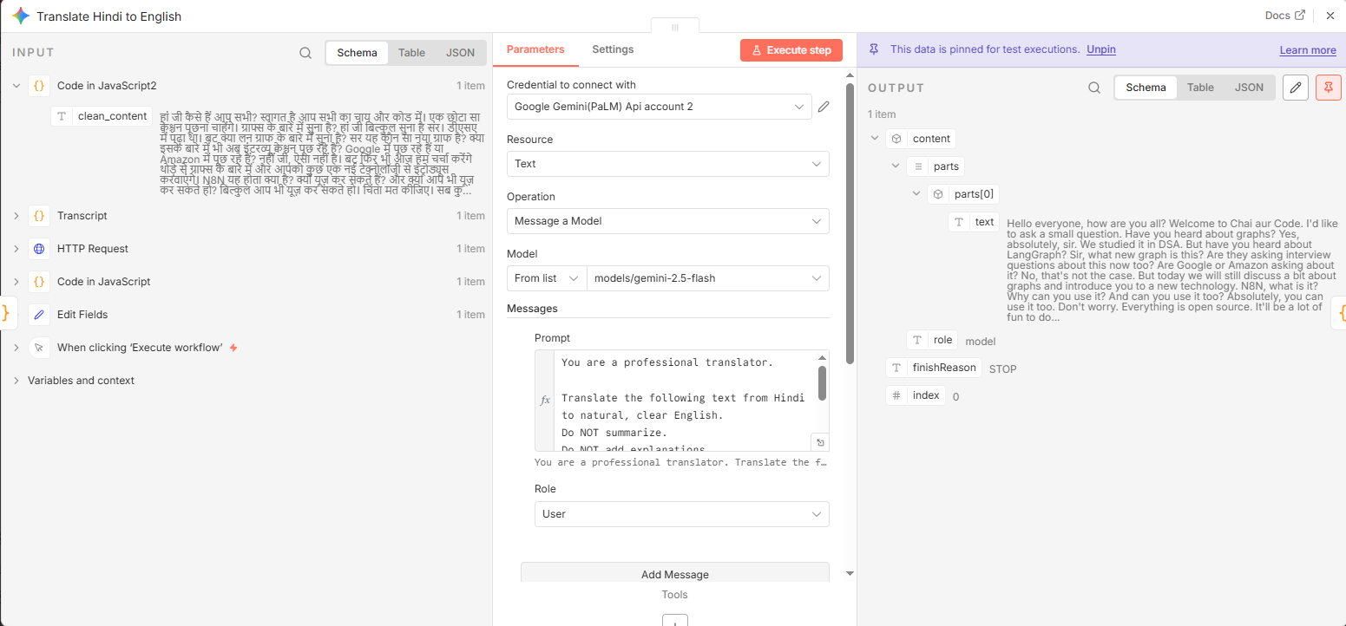Click the Unpin link
This screenshot has width=1346, height=626.
[1100, 49]
